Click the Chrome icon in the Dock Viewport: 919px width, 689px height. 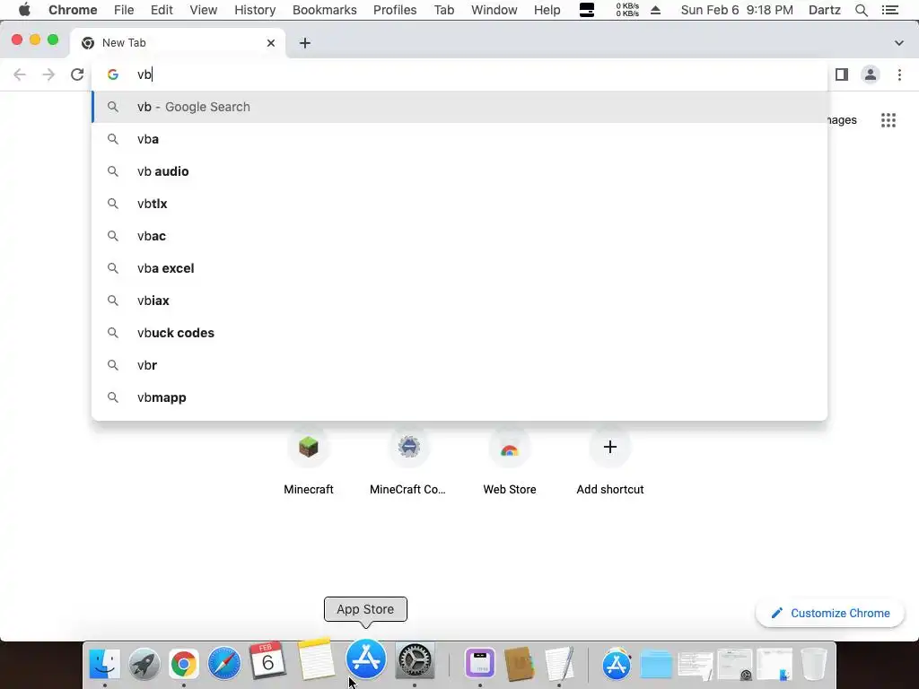pyautogui.click(x=183, y=663)
